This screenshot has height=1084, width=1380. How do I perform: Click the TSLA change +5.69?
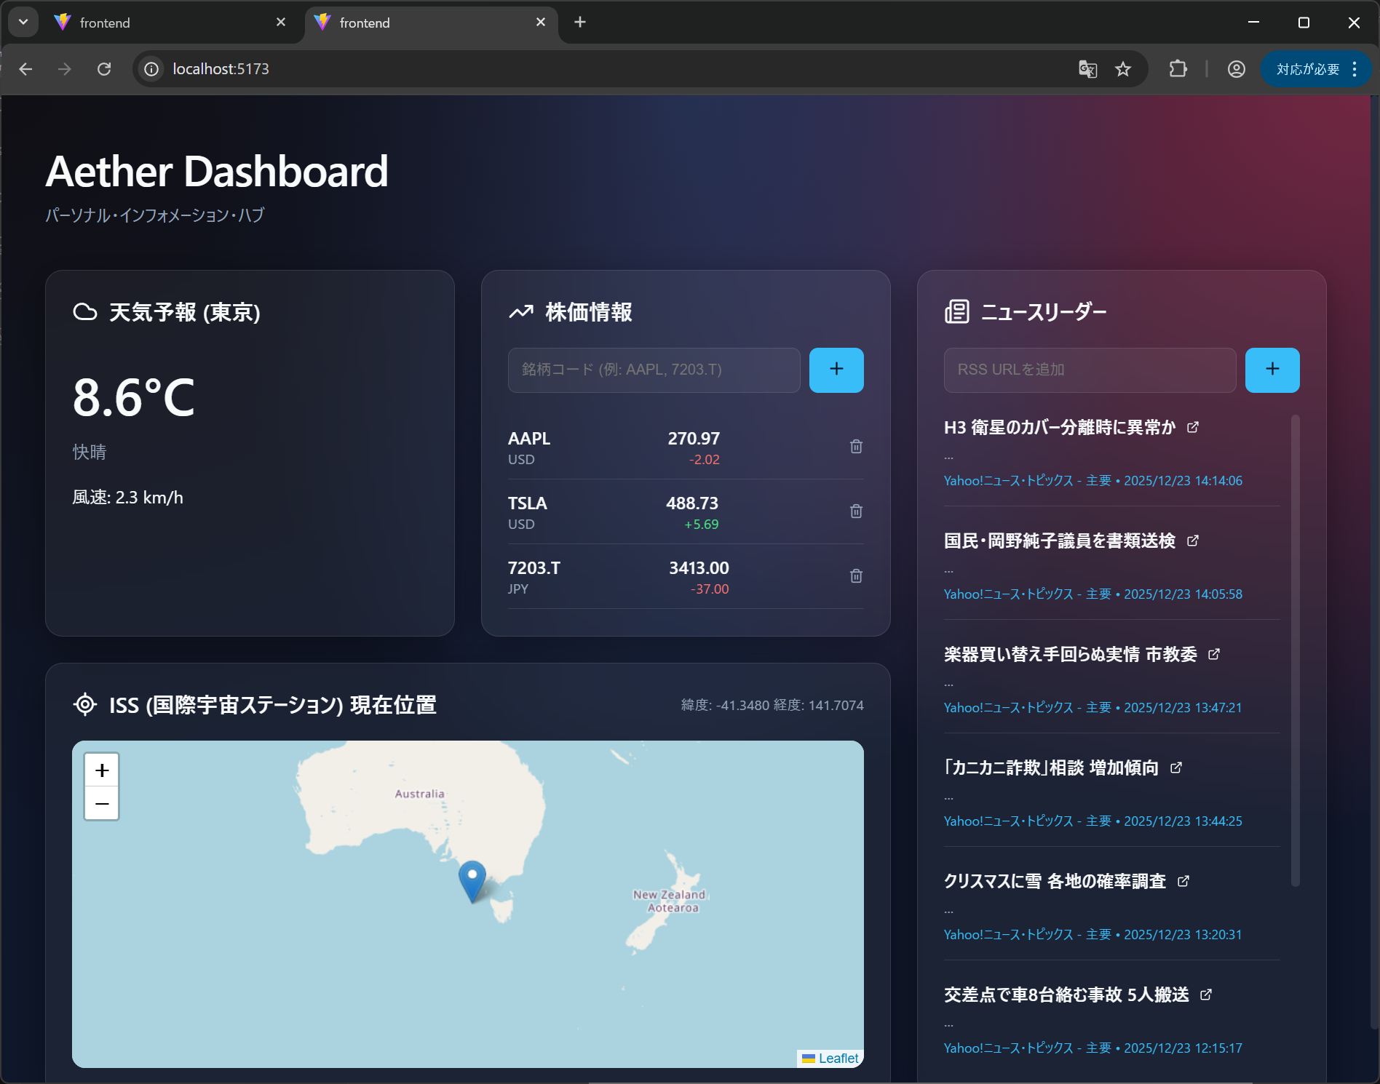tap(701, 524)
